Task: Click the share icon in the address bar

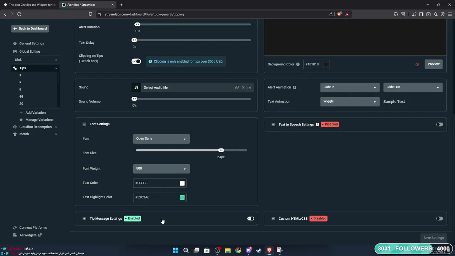Action: (x=331, y=14)
